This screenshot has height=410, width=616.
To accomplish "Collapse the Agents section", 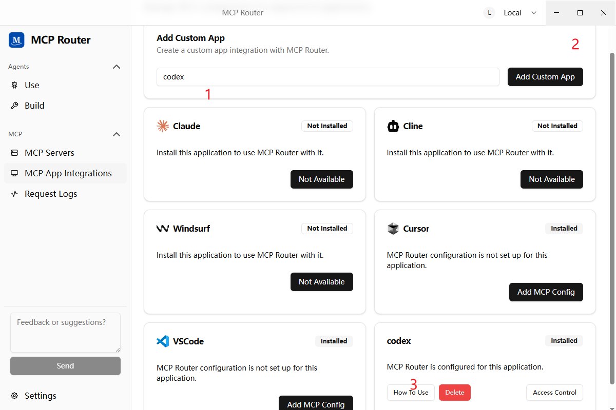I will click(117, 67).
